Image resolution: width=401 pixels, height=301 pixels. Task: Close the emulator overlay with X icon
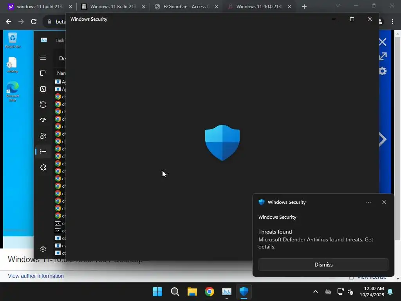[x=383, y=42]
